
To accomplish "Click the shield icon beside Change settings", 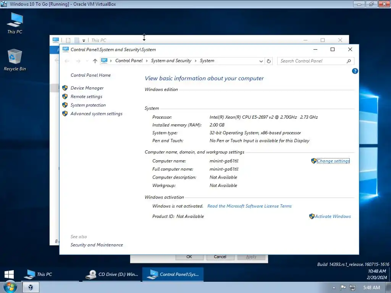I will tap(314, 161).
